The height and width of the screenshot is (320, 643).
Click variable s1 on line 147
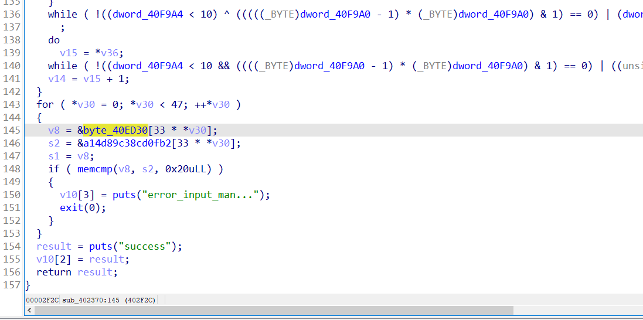[x=54, y=156]
